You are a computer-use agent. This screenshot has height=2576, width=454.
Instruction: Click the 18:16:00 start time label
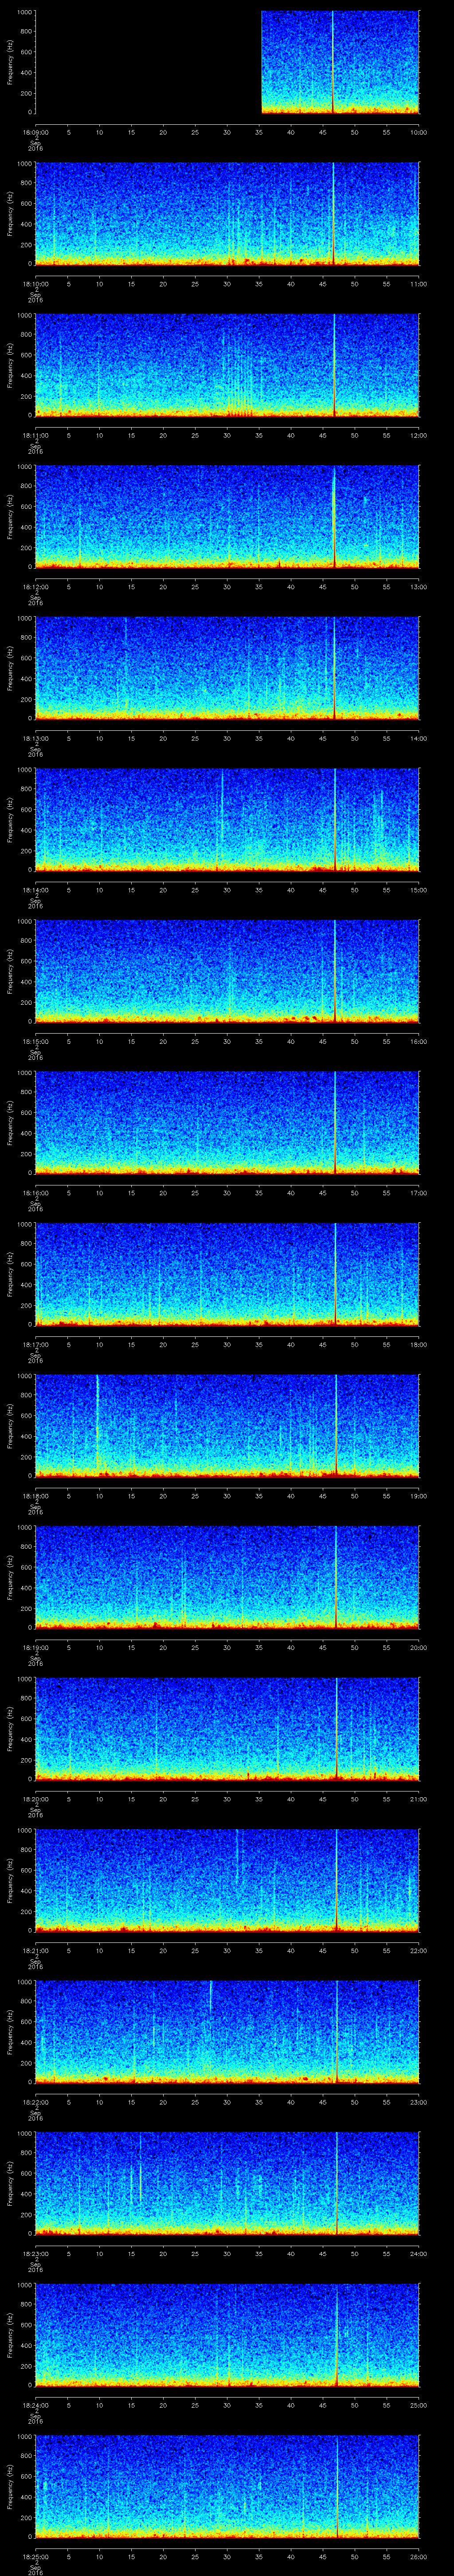pyautogui.click(x=35, y=1193)
